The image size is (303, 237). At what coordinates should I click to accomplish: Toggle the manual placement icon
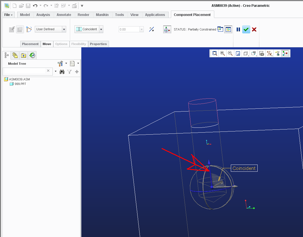pos(20,29)
